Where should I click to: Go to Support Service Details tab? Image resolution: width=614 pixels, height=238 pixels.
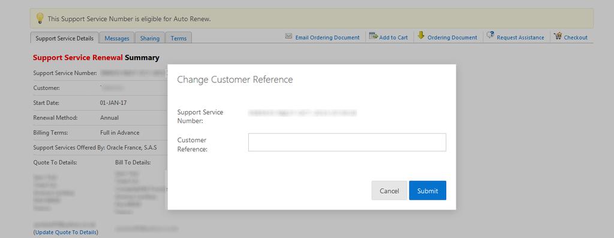point(64,38)
